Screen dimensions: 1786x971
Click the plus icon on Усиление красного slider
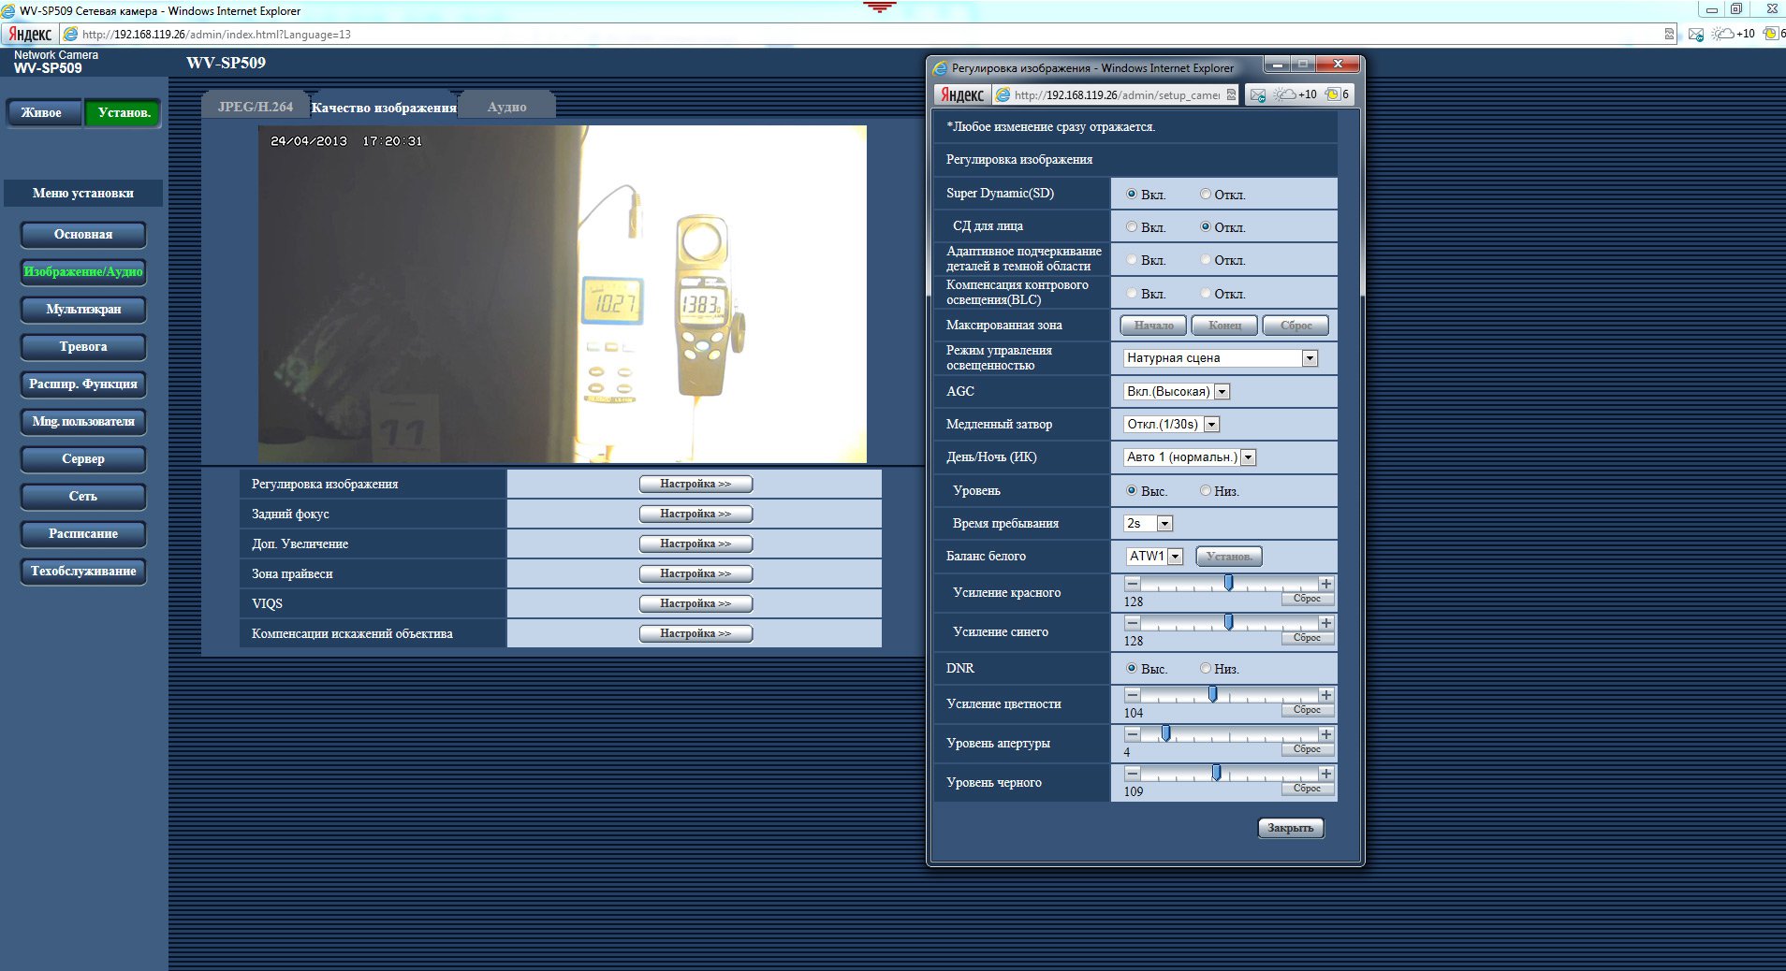(x=1325, y=584)
